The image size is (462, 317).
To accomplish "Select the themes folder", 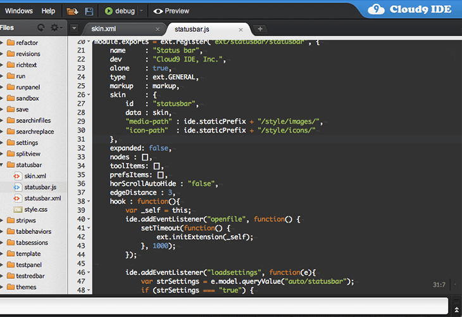I will click(26, 287).
